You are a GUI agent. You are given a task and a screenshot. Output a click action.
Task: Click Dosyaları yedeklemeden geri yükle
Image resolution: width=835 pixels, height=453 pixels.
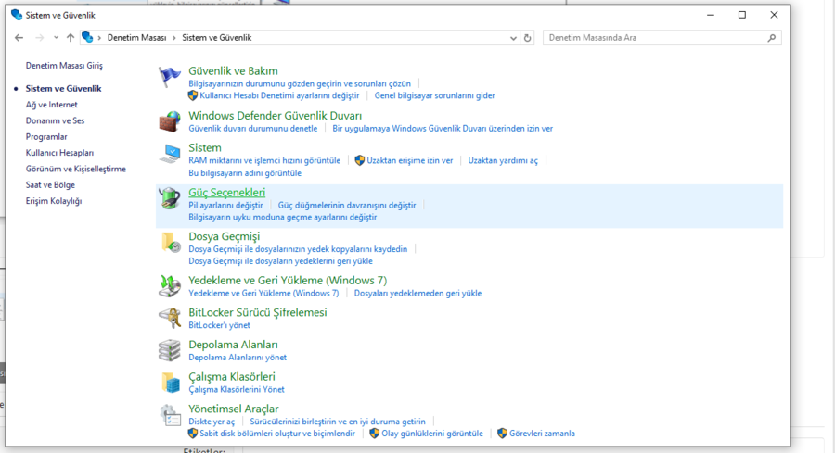pyautogui.click(x=417, y=293)
